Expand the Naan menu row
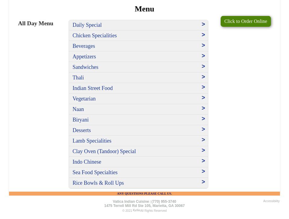The height and width of the screenshot is (219, 289). (x=78, y=109)
